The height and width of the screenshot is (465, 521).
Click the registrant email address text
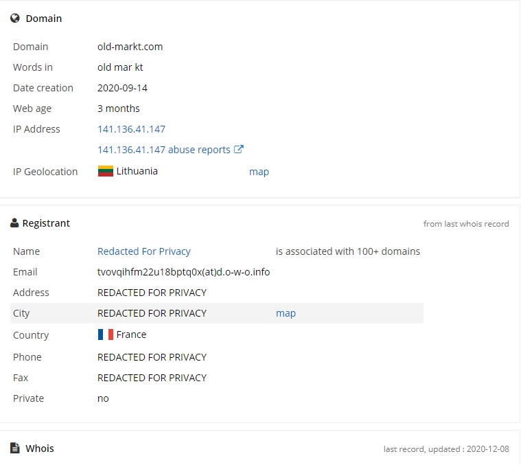pyautogui.click(x=183, y=272)
